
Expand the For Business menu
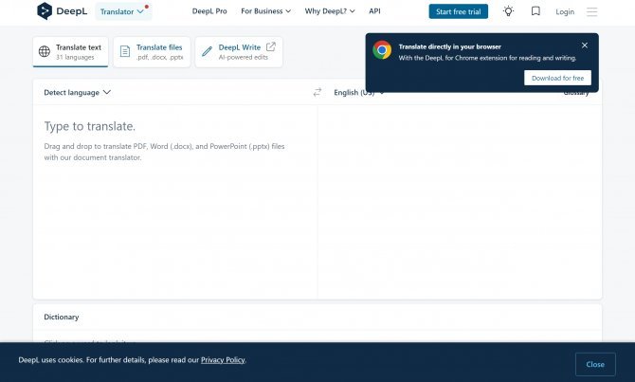click(x=265, y=11)
